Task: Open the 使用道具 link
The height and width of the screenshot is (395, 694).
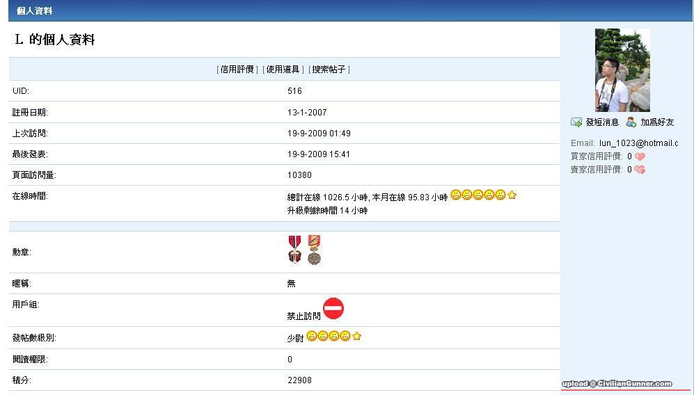Action: click(283, 70)
